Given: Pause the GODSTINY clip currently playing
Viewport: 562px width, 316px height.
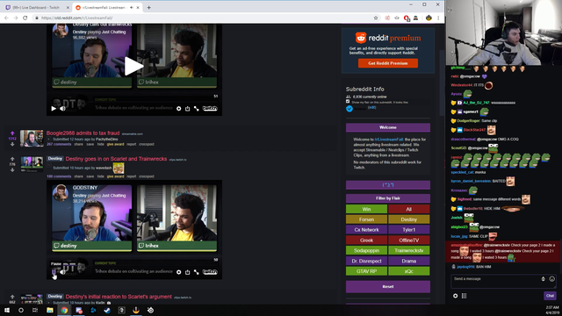Looking at the screenshot, I should click(x=54, y=272).
